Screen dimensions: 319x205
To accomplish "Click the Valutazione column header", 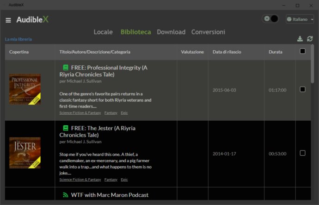I will pos(192,52).
